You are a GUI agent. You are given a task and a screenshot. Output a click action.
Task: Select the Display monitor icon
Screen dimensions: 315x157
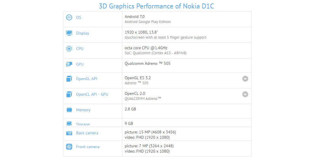point(69,33)
